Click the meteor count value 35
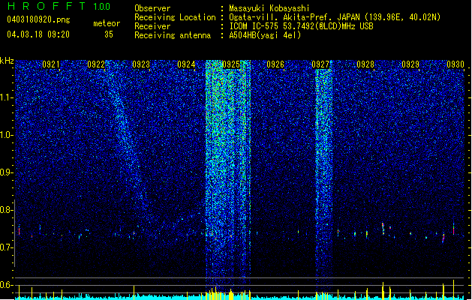This screenshot has width=472, height=300. pyautogui.click(x=109, y=34)
